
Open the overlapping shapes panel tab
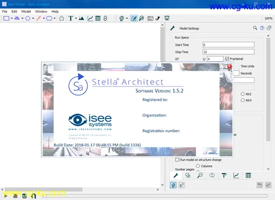(x=188, y=175)
